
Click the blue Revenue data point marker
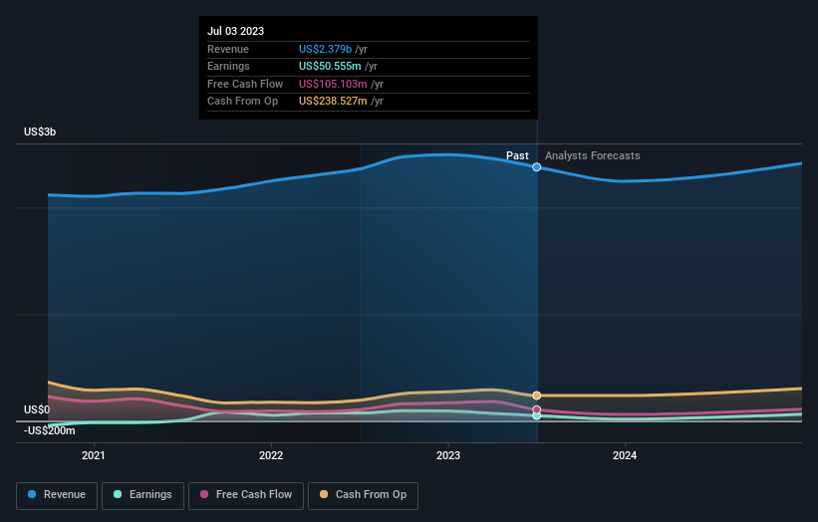tap(536, 167)
